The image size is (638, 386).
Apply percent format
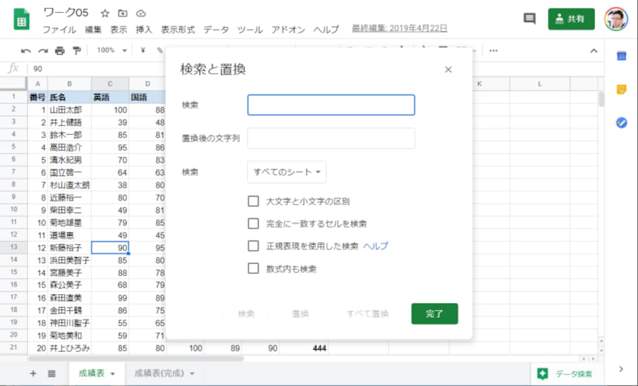159,51
